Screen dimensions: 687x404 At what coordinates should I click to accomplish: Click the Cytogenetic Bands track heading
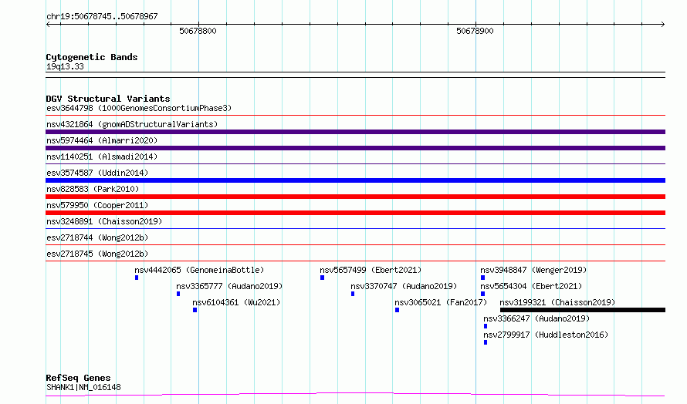(92, 57)
